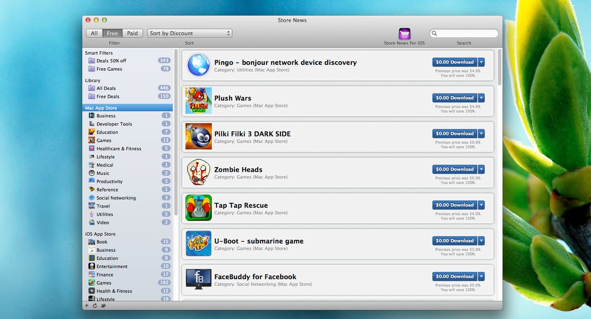Switch filter to Paid
Image resolution: width=591 pixels, height=319 pixels.
click(x=132, y=33)
